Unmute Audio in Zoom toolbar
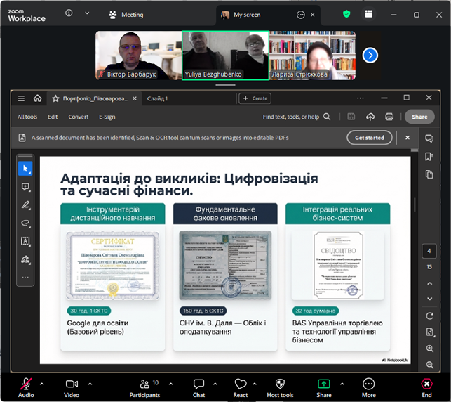 pos(26,387)
